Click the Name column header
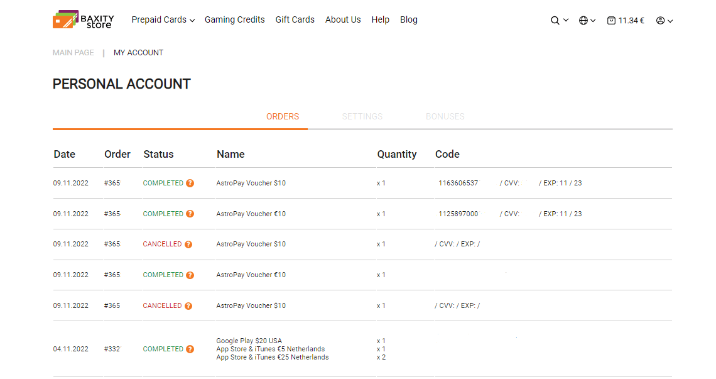Viewport: 716px width, 379px height. (231, 155)
